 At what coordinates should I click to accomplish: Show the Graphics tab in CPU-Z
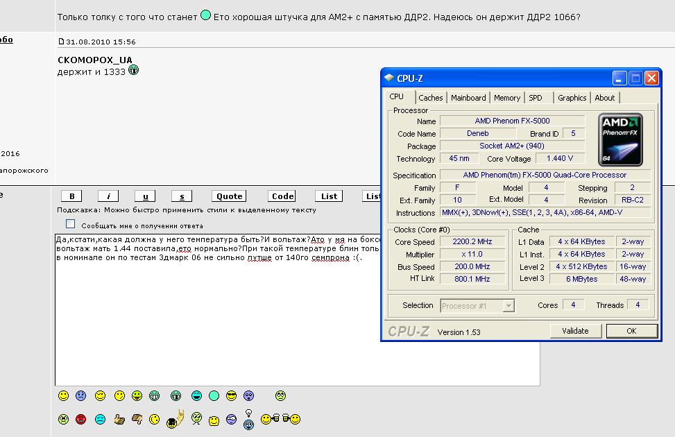click(572, 98)
